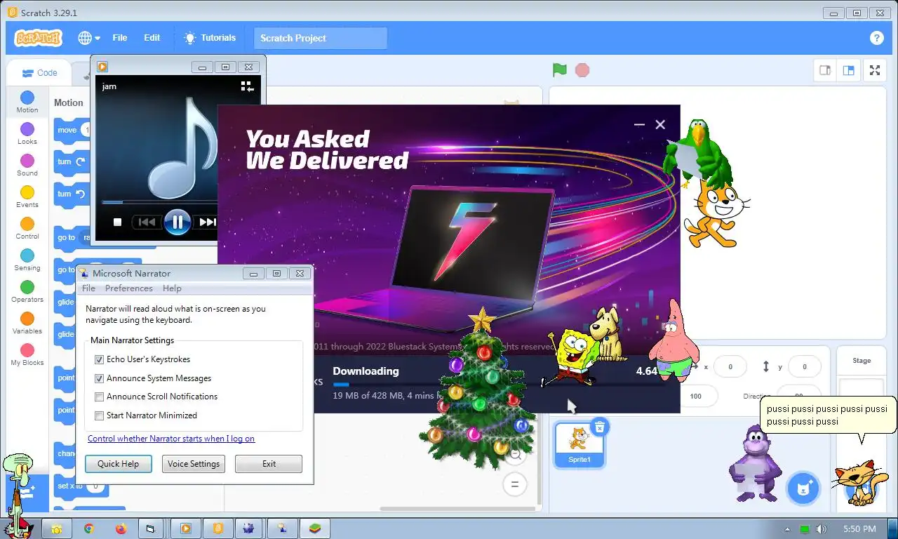Viewport: 898px width, 539px height.
Task: Open the Scratch taskbar item
Action: (218, 528)
